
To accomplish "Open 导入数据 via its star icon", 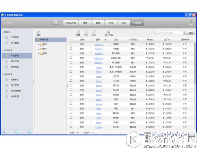I will tap(7, 43).
